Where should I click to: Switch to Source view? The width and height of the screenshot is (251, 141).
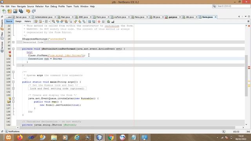(9, 21)
